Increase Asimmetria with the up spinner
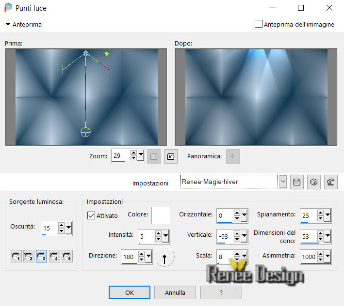344x306 pixels. pyautogui.click(x=321, y=254)
